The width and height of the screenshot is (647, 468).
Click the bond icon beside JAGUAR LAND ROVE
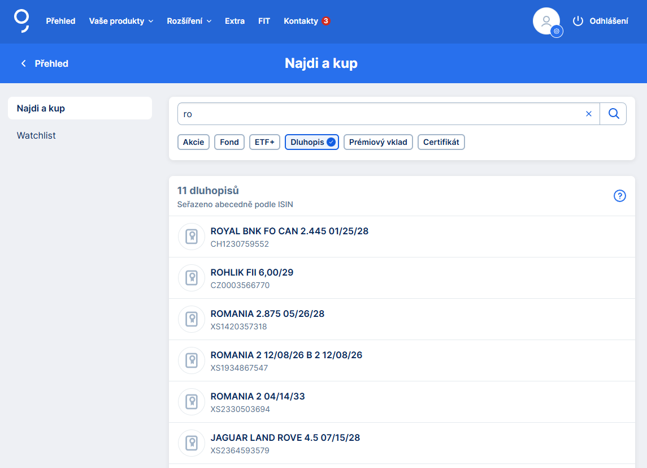pyautogui.click(x=192, y=443)
